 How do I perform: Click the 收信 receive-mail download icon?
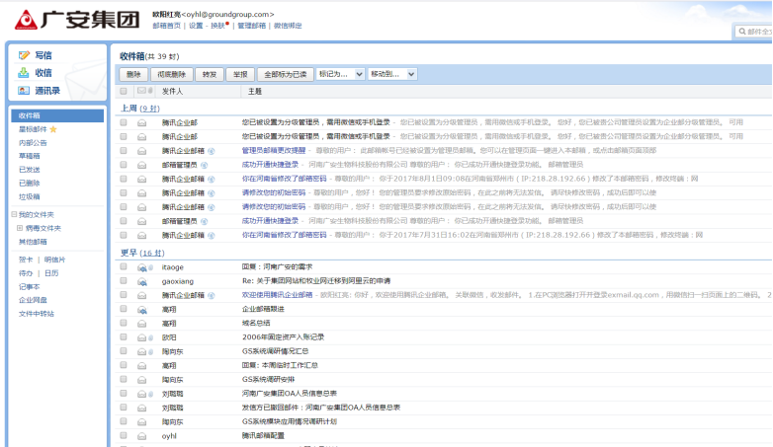pyautogui.click(x=24, y=73)
